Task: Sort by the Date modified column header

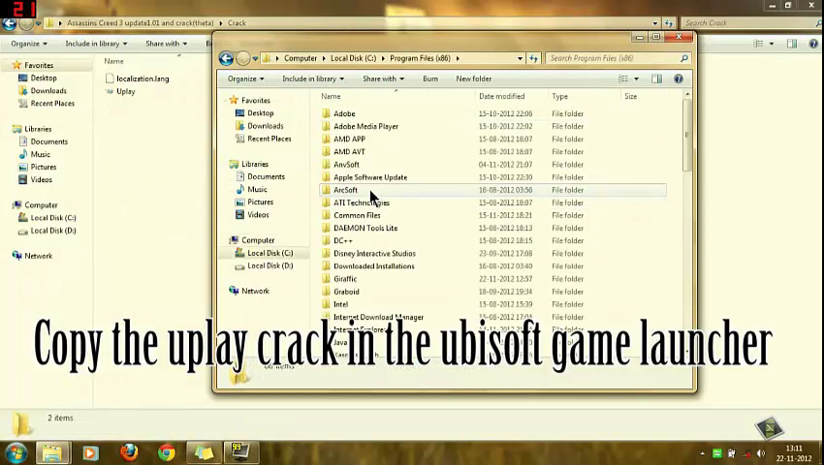Action: tap(501, 96)
